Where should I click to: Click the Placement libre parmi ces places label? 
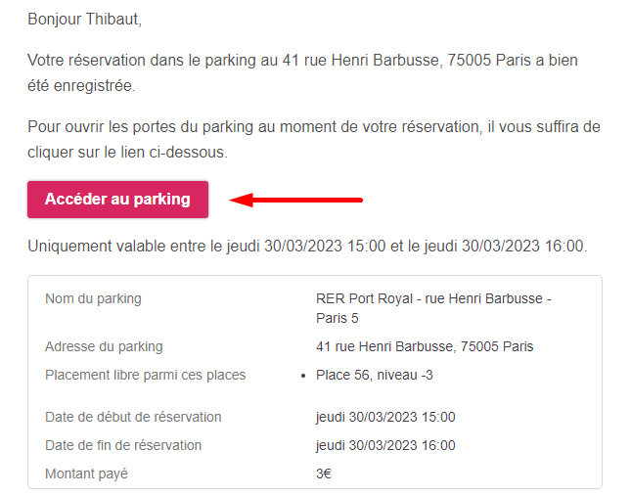coord(145,375)
